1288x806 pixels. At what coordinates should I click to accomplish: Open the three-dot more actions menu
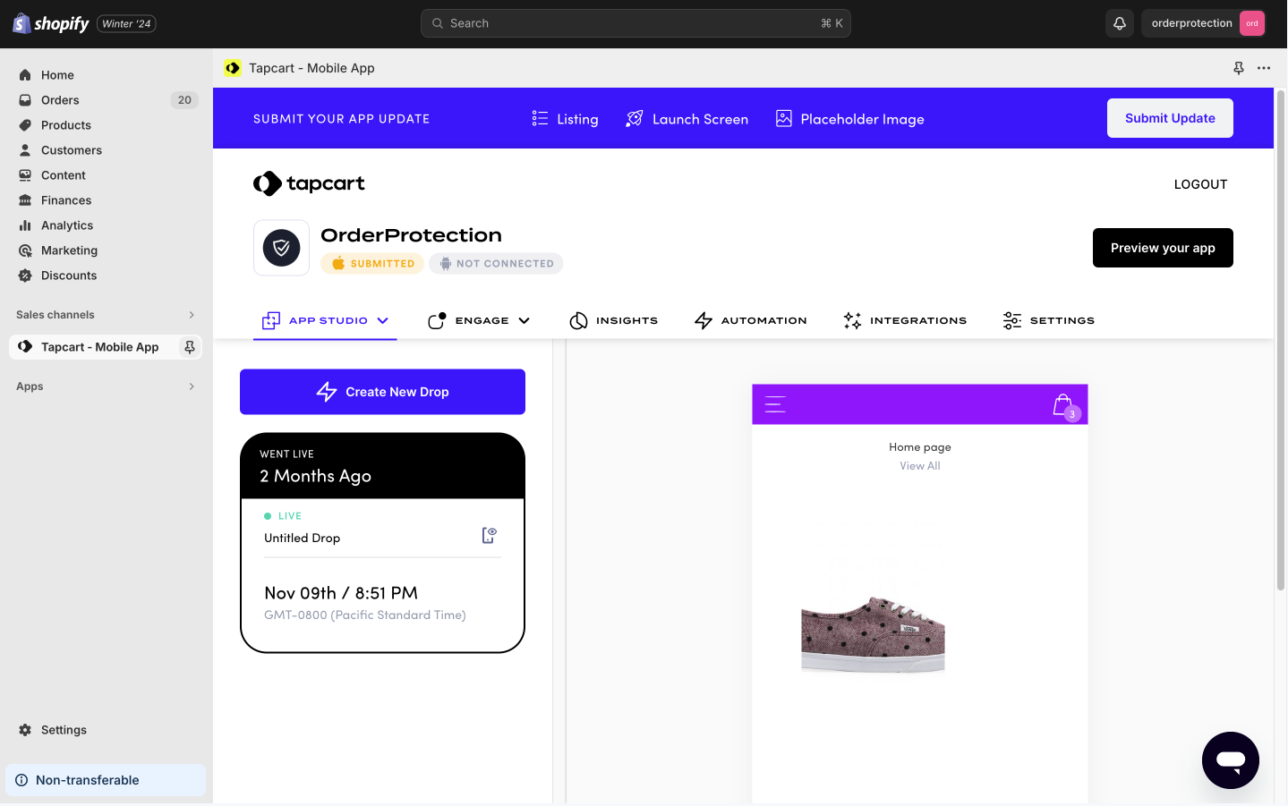1264,68
